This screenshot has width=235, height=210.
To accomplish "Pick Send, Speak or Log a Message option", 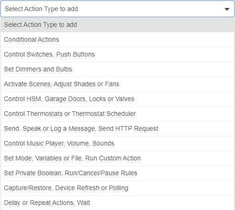I will tap(117, 128).
